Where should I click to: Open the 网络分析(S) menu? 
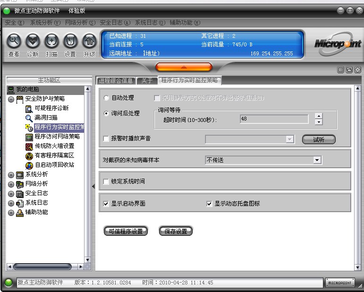point(80,23)
